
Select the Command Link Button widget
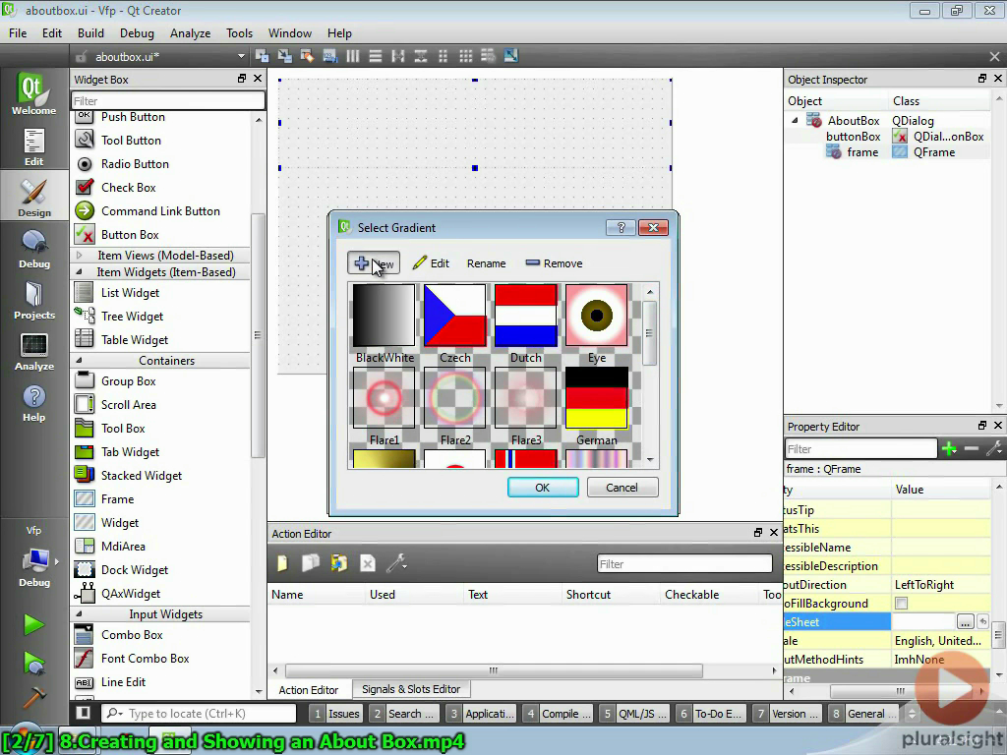pyautogui.click(x=162, y=210)
